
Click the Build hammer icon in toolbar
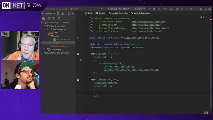pyautogui.click(x=102, y=9)
